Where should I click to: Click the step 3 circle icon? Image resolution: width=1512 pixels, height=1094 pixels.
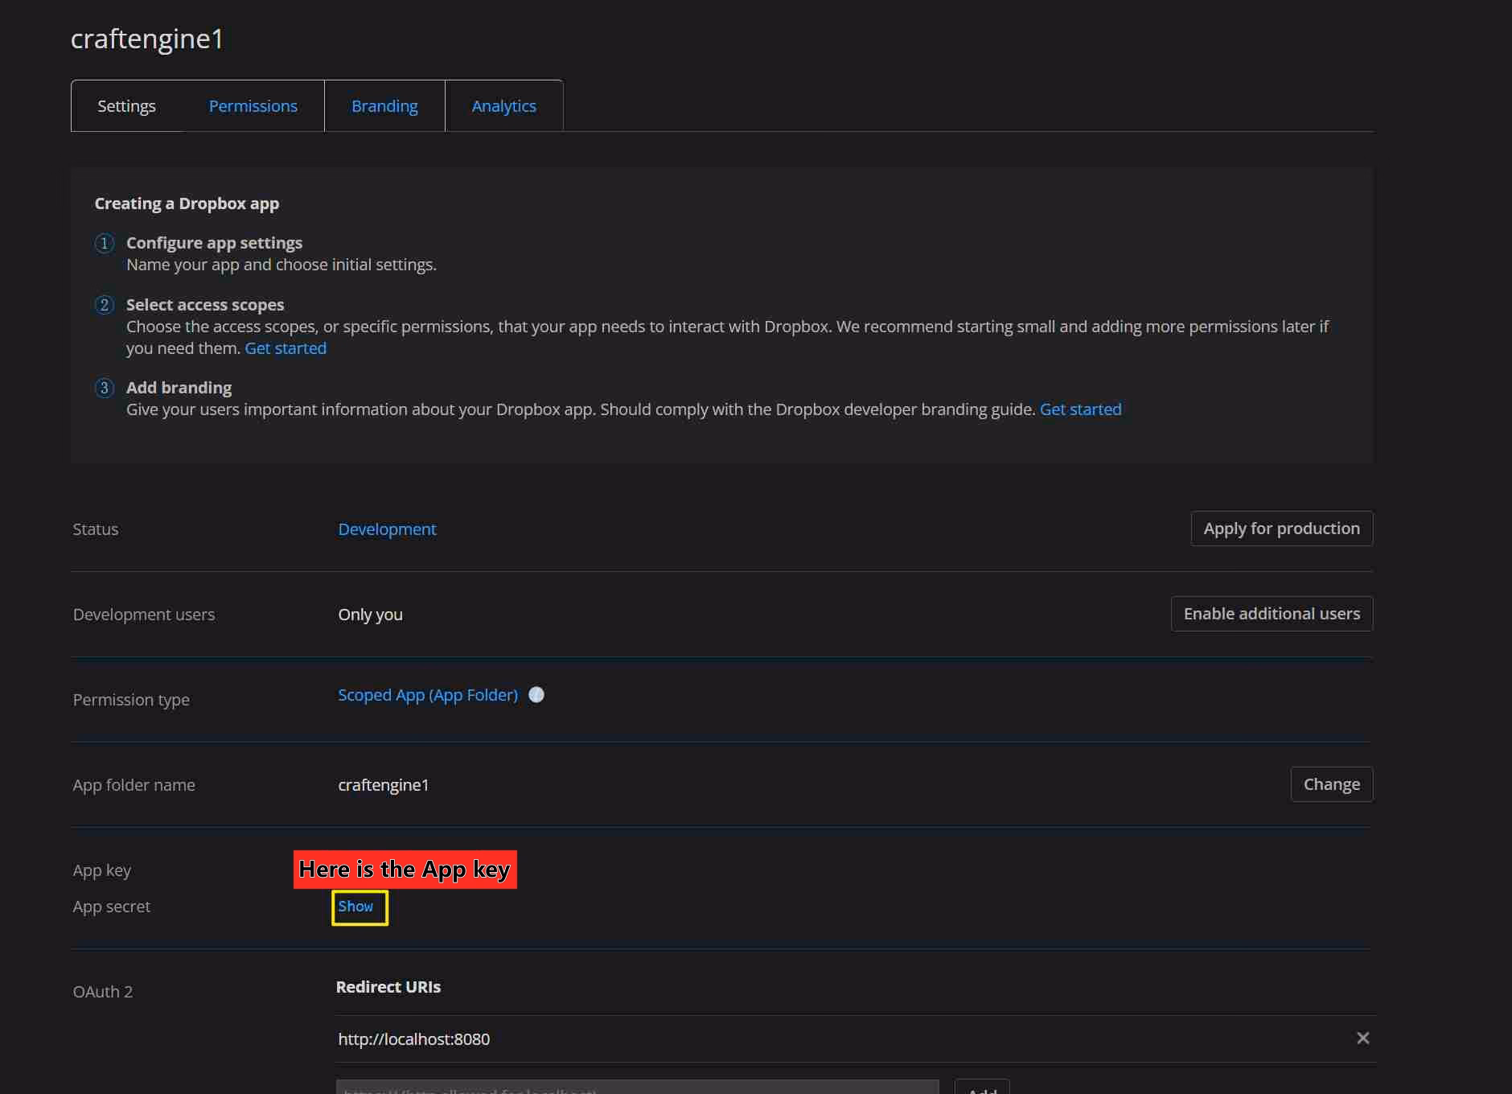pos(105,388)
